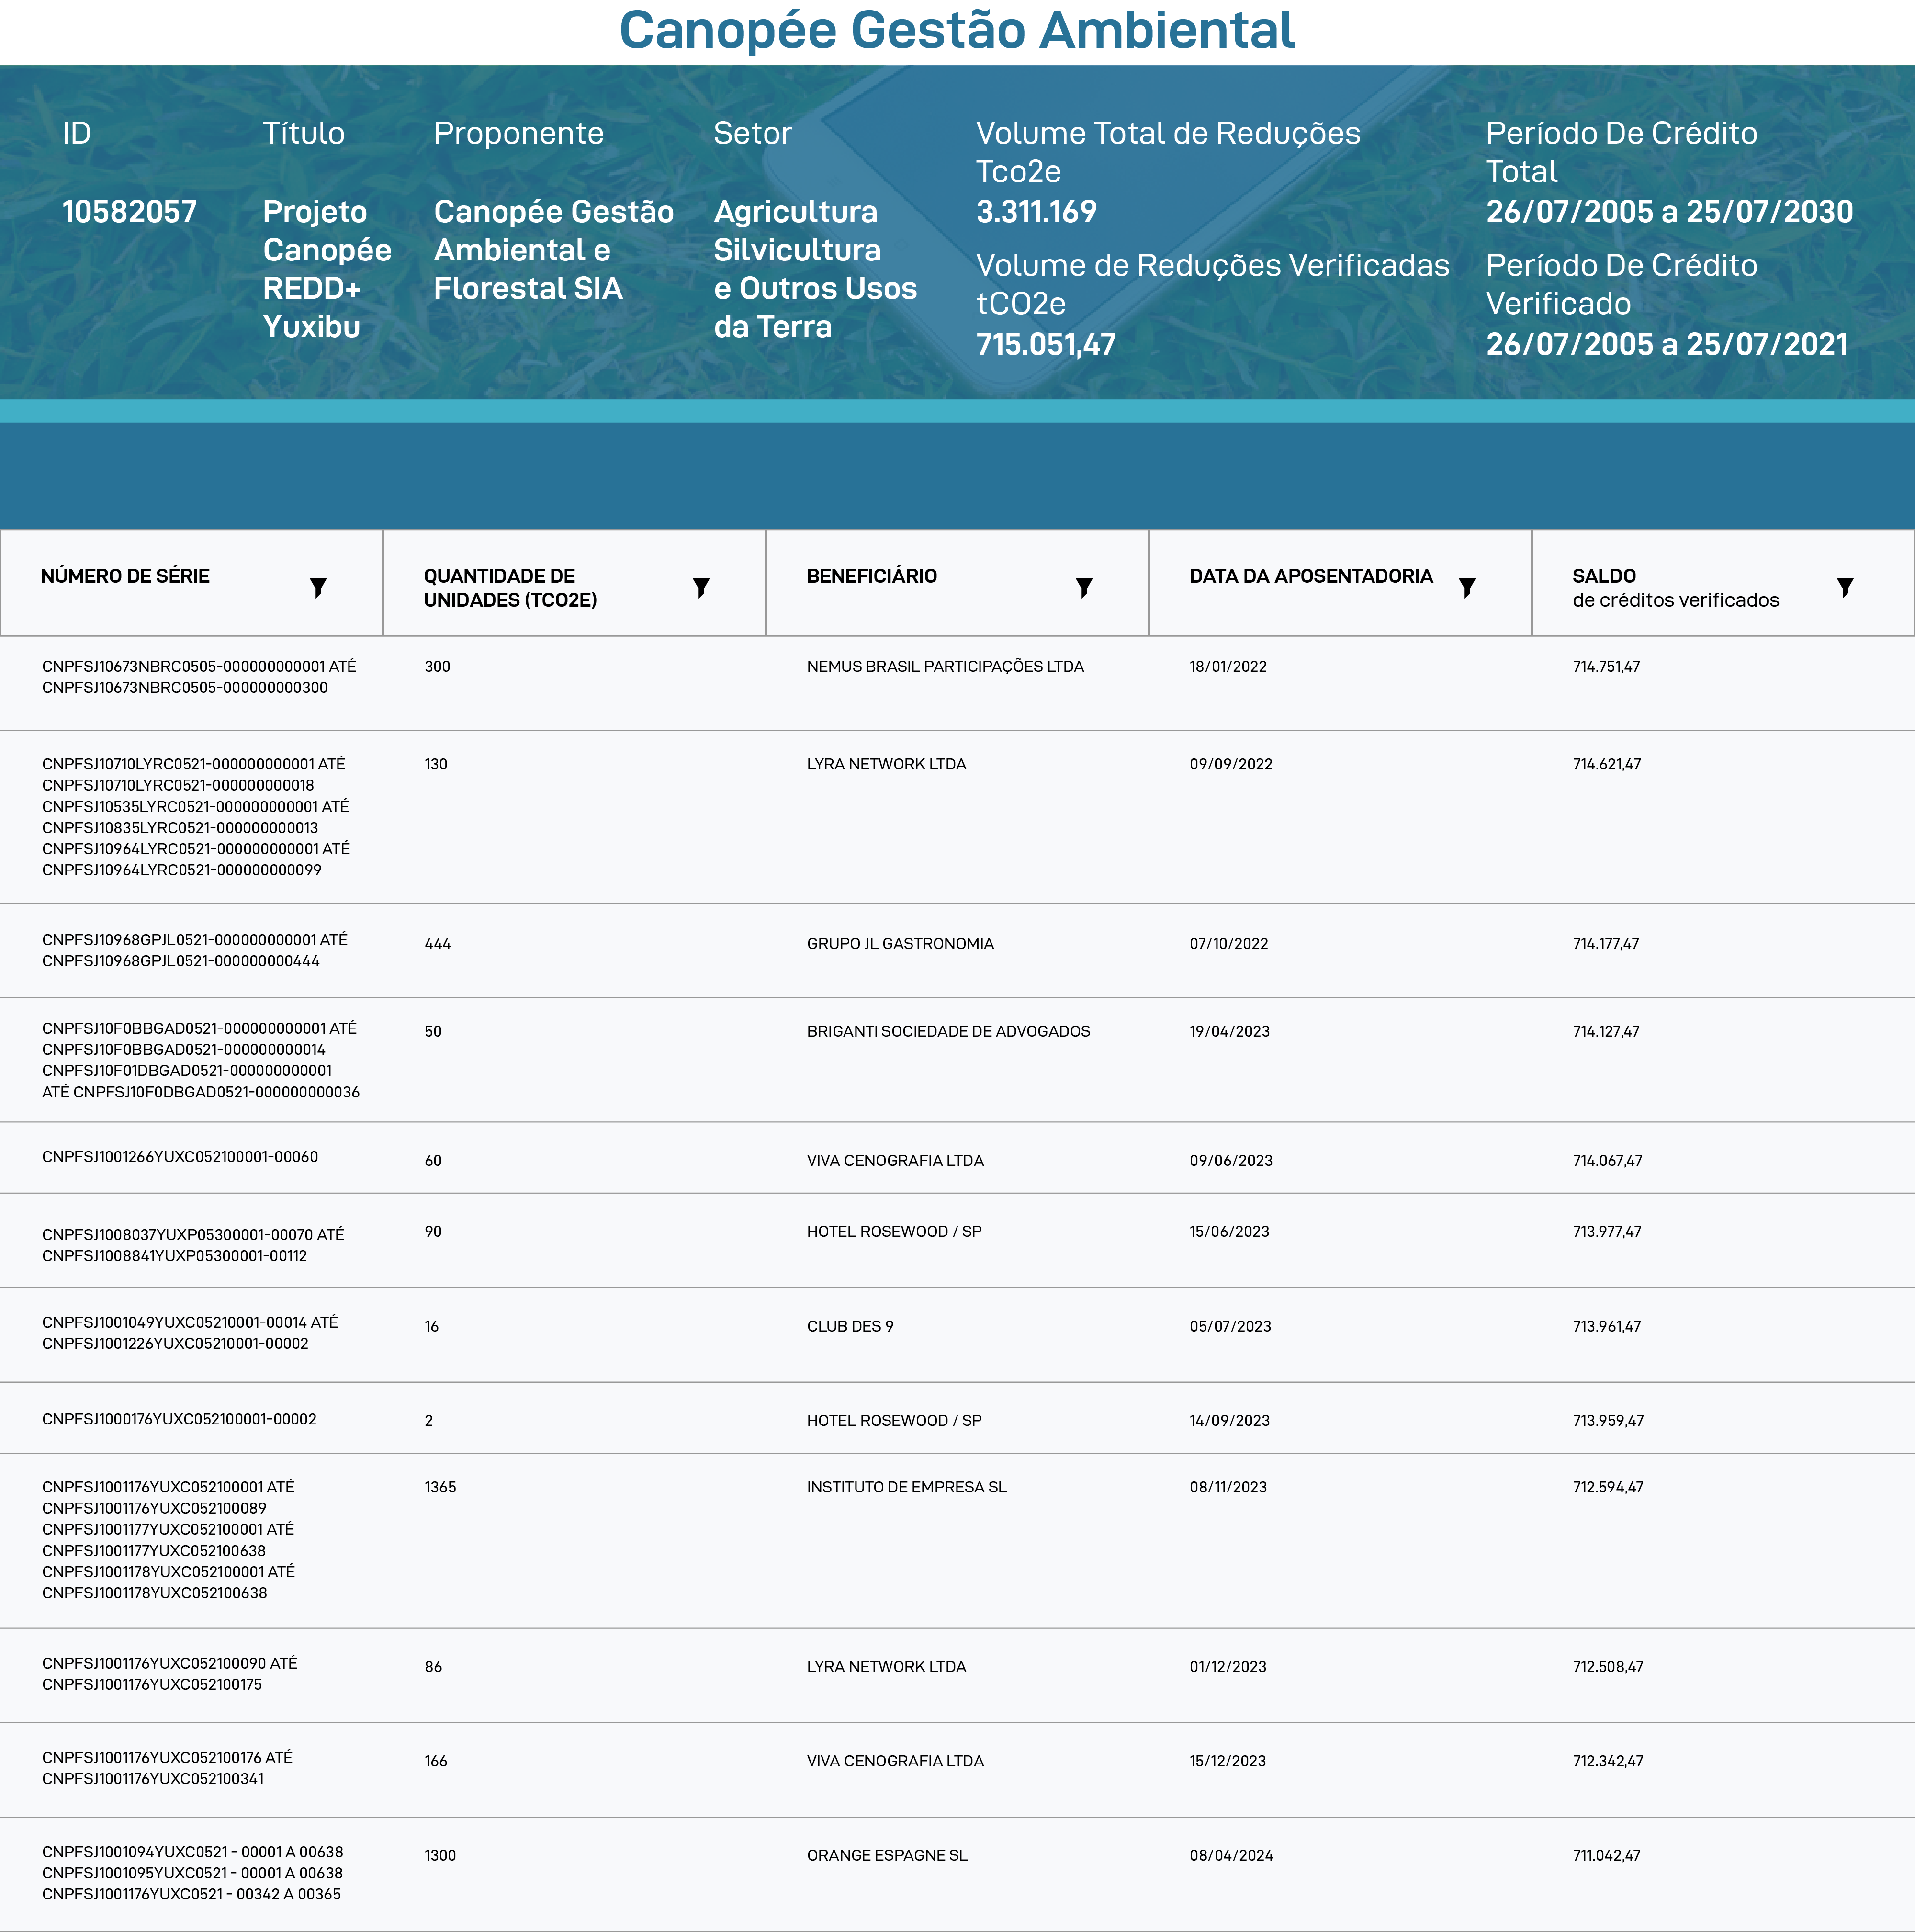Click the Número de Série column header
This screenshot has height=1932, width=1915.
pyautogui.click(x=125, y=576)
